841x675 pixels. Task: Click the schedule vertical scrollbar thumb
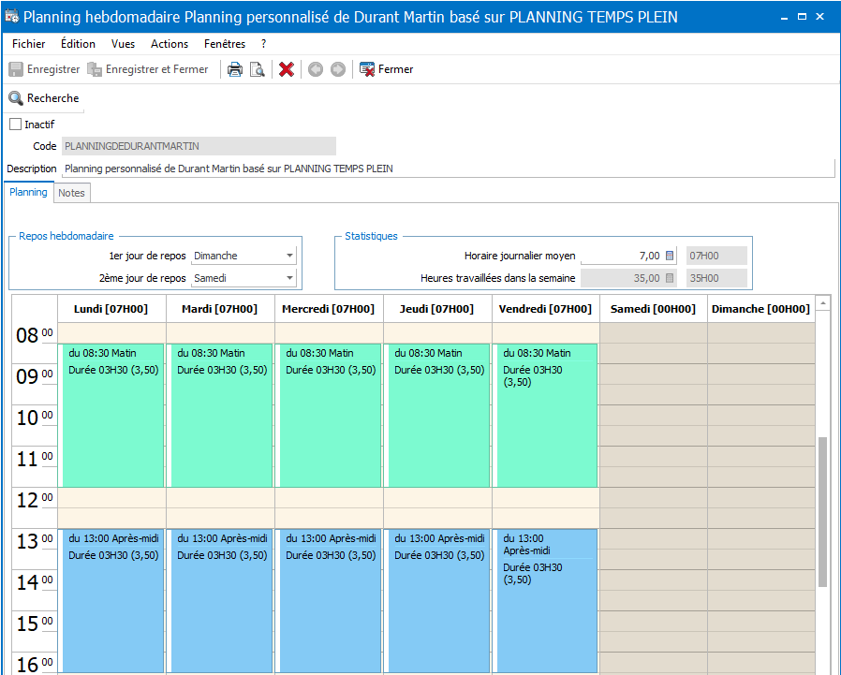point(823,512)
